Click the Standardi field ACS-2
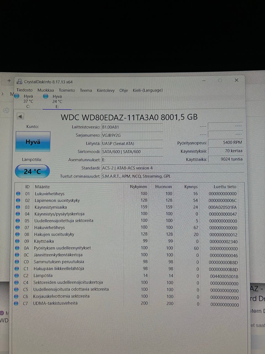Image resolution: width=265 pixels, height=354 pixels. click(173, 168)
